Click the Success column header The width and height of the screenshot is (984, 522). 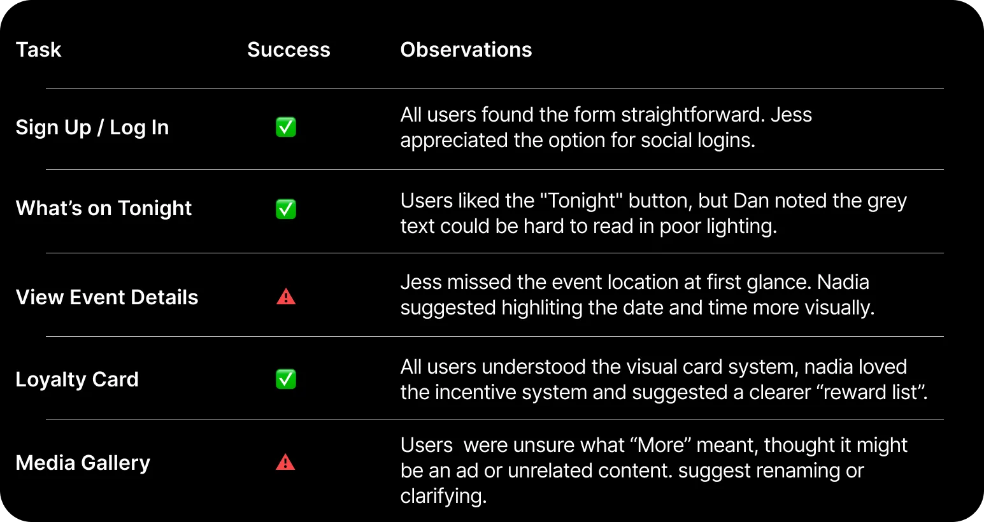coord(289,50)
